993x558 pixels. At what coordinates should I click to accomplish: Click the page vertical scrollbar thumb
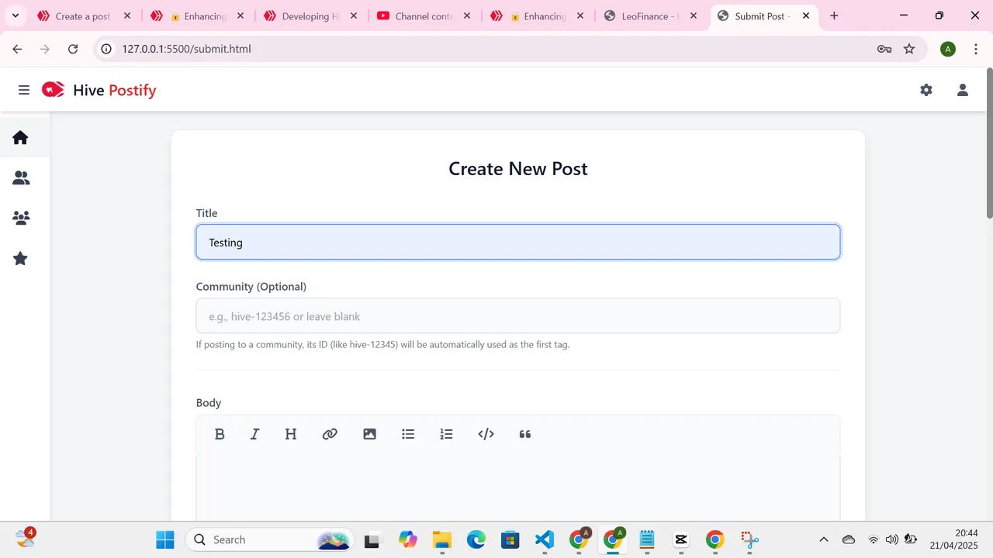click(x=989, y=143)
